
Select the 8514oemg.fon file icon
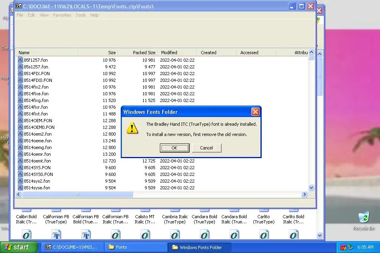click(x=20, y=147)
